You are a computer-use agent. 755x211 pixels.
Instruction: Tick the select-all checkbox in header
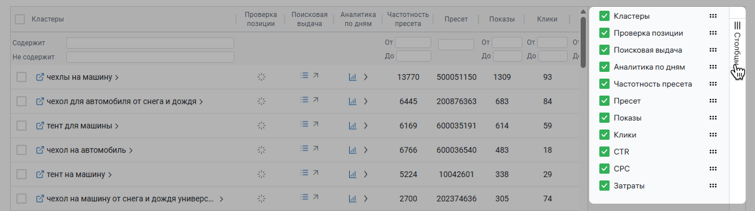click(20, 19)
